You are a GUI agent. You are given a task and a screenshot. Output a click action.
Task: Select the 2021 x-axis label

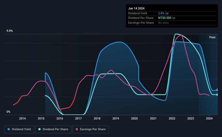click(x=153, y=118)
